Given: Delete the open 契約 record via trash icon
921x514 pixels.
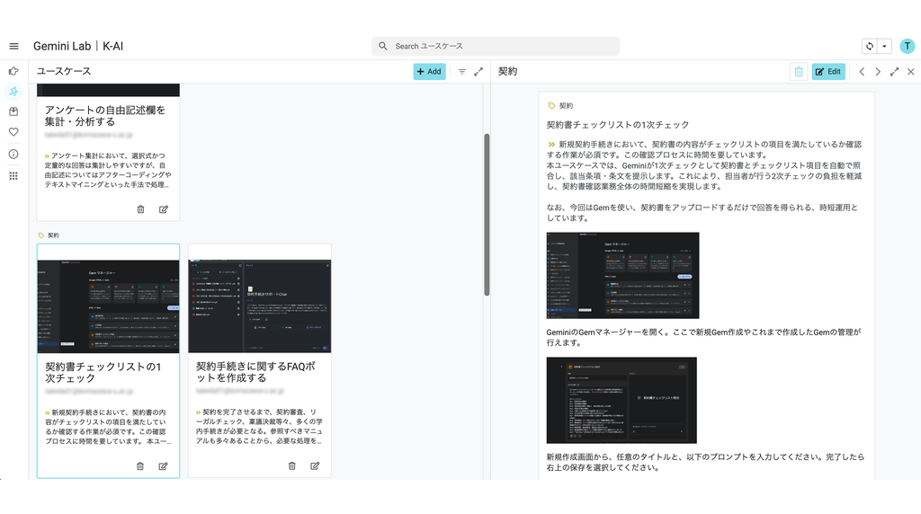Looking at the screenshot, I should [x=798, y=72].
